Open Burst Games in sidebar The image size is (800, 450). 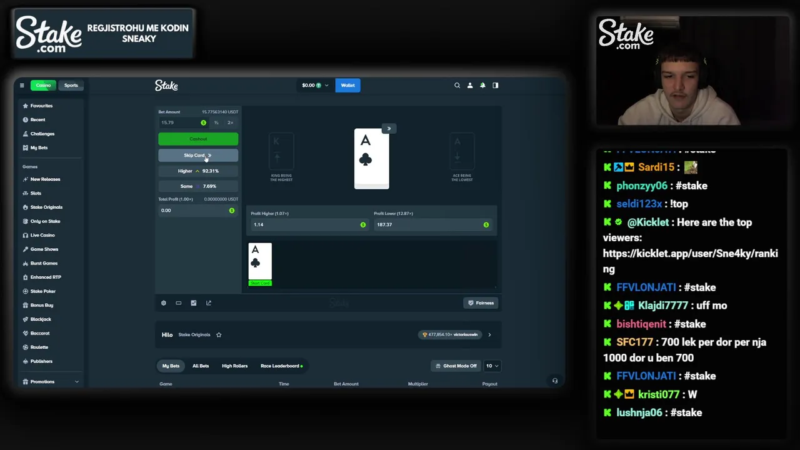click(x=44, y=263)
